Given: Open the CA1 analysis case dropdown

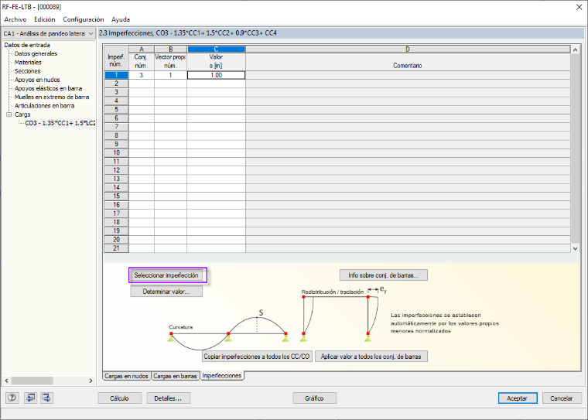Looking at the screenshot, I should (x=49, y=33).
